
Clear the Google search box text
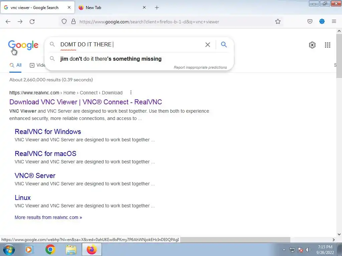pyautogui.click(x=208, y=45)
